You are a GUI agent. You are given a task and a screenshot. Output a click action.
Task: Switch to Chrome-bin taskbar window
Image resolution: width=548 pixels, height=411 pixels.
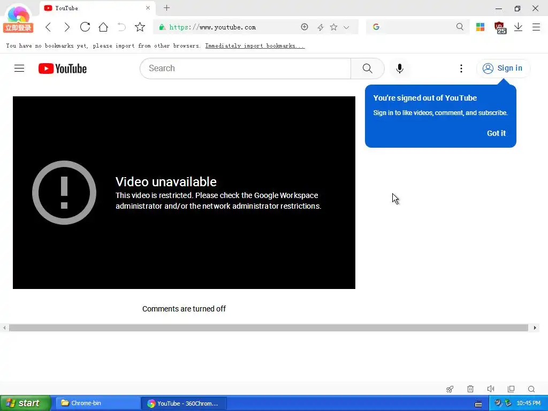coord(97,404)
